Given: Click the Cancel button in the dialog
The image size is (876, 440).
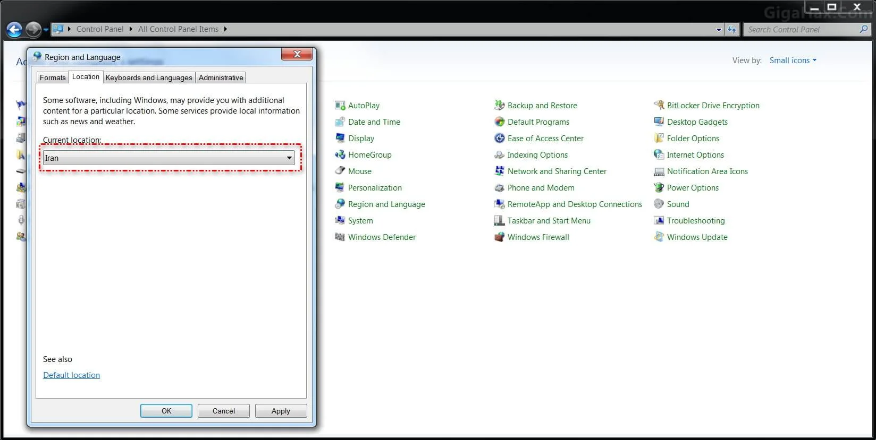Looking at the screenshot, I should [223, 411].
